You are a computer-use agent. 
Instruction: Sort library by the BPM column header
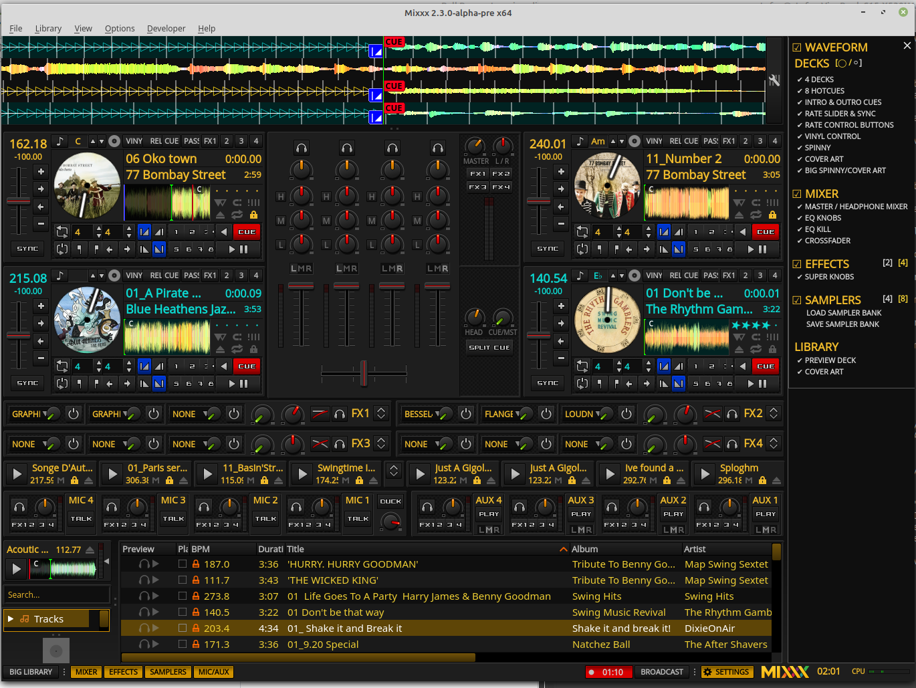223,549
